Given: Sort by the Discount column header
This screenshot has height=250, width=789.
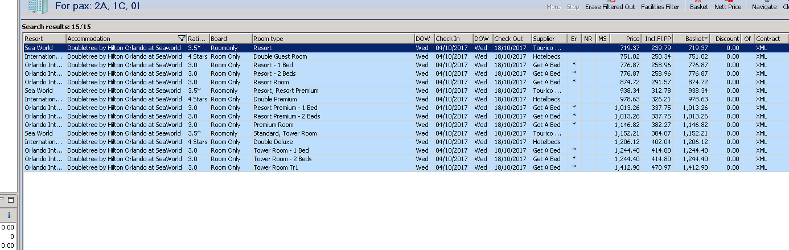Looking at the screenshot, I should [x=725, y=39].
